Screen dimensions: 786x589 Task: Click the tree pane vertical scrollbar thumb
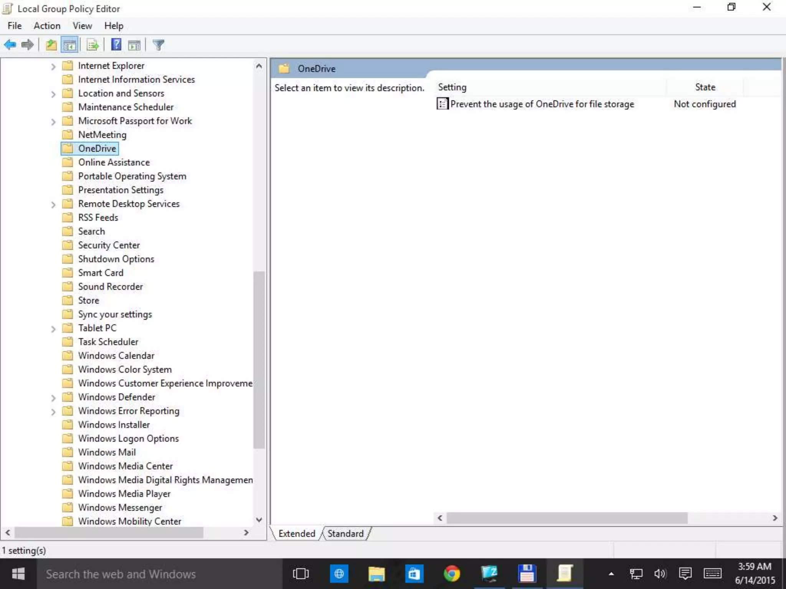pyautogui.click(x=259, y=360)
